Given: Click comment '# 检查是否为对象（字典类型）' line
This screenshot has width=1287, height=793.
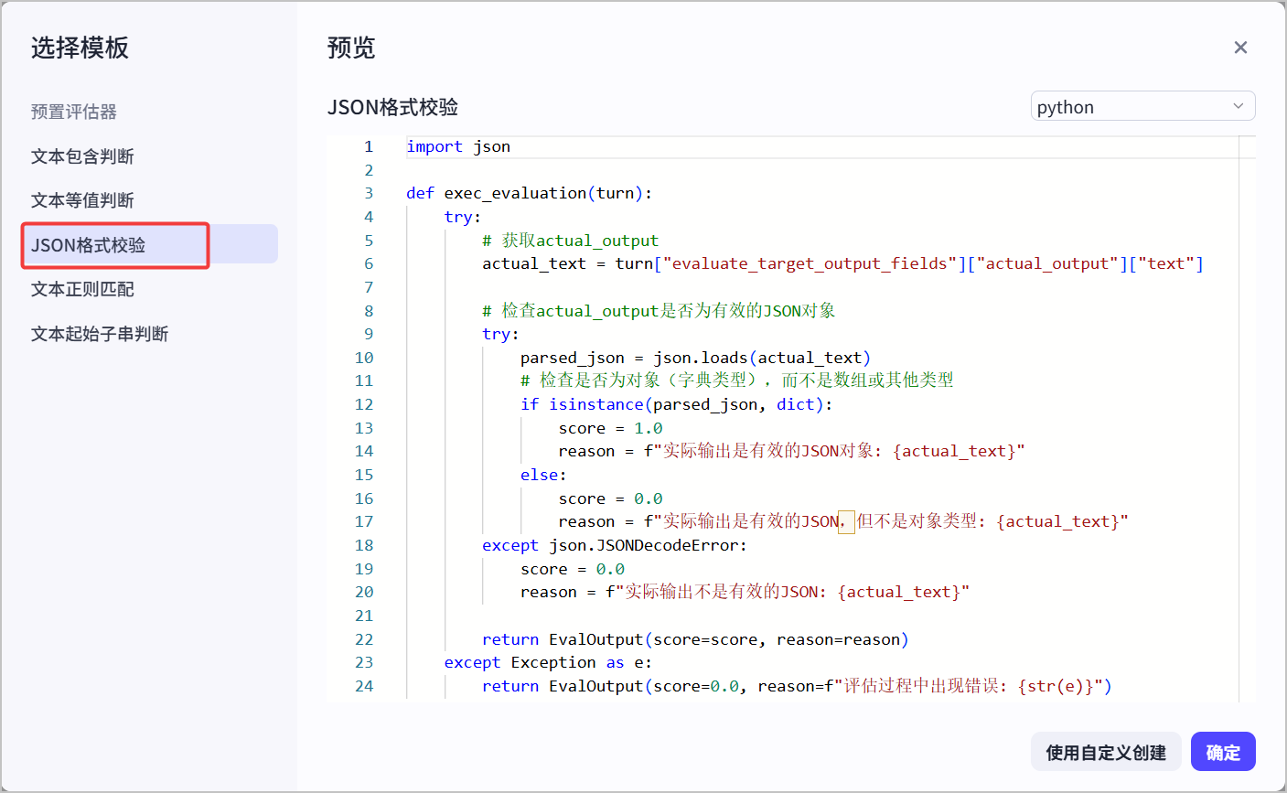Looking at the screenshot, I should point(736,380).
